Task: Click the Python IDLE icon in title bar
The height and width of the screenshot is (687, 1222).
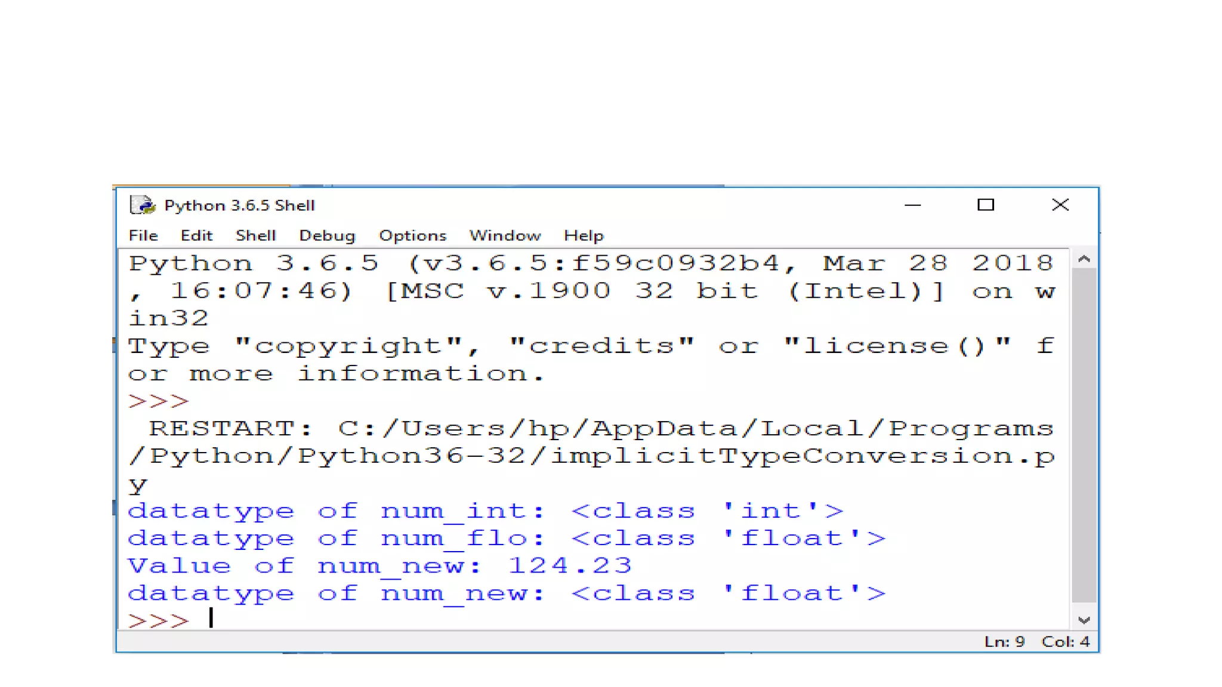Action: (x=142, y=205)
